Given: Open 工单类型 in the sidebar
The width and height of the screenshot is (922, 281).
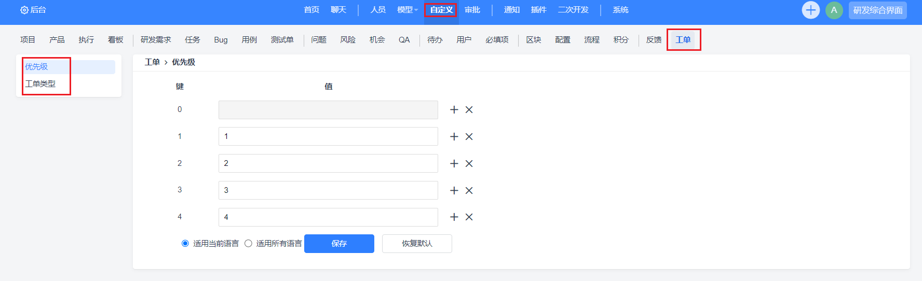Looking at the screenshot, I should [x=40, y=84].
